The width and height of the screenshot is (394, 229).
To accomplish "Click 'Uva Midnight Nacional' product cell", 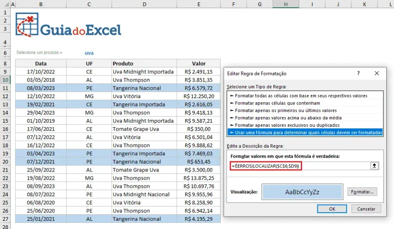I will click(144, 194).
